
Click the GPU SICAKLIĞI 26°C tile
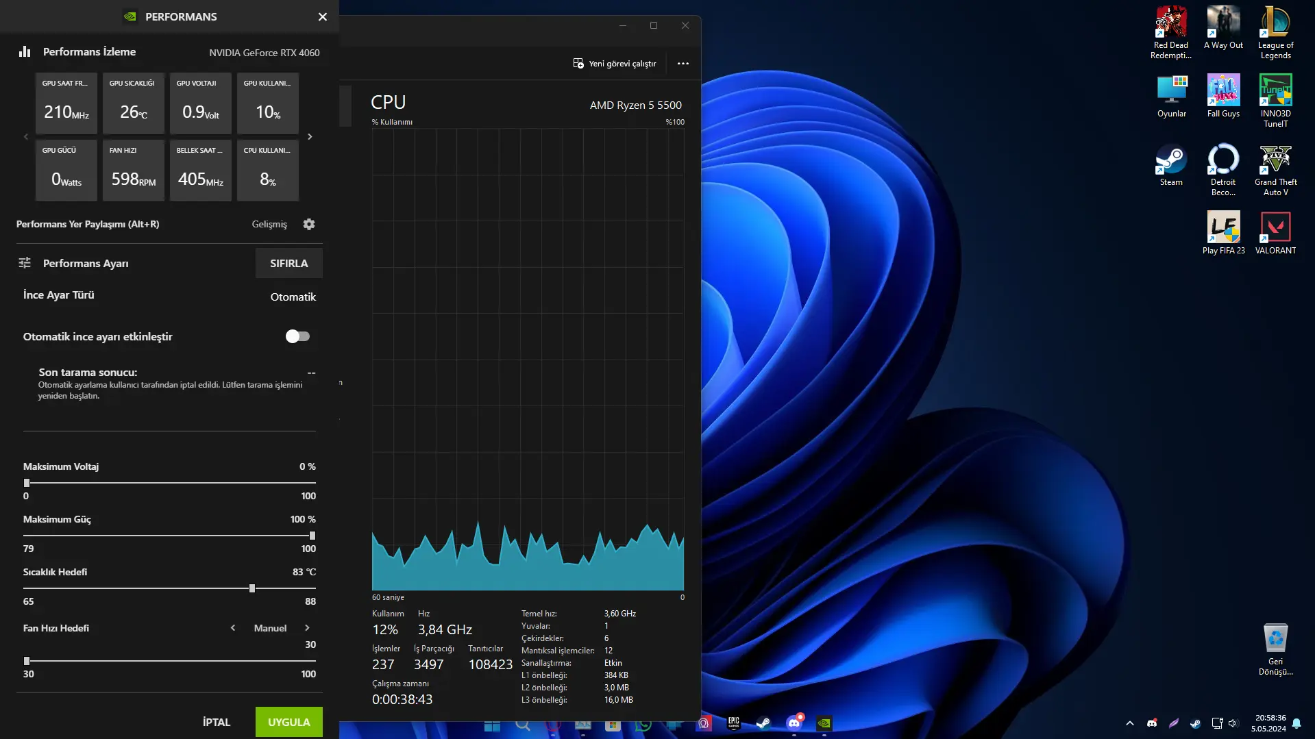(134, 103)
